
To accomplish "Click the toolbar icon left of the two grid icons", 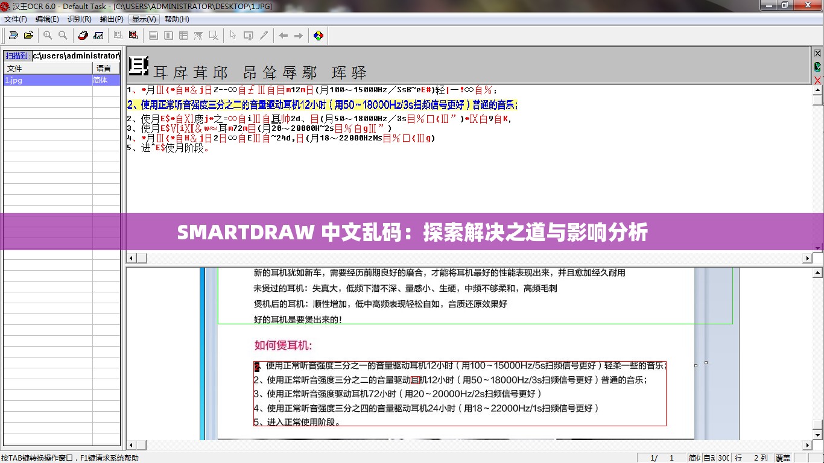I will [x=98, y=36].
